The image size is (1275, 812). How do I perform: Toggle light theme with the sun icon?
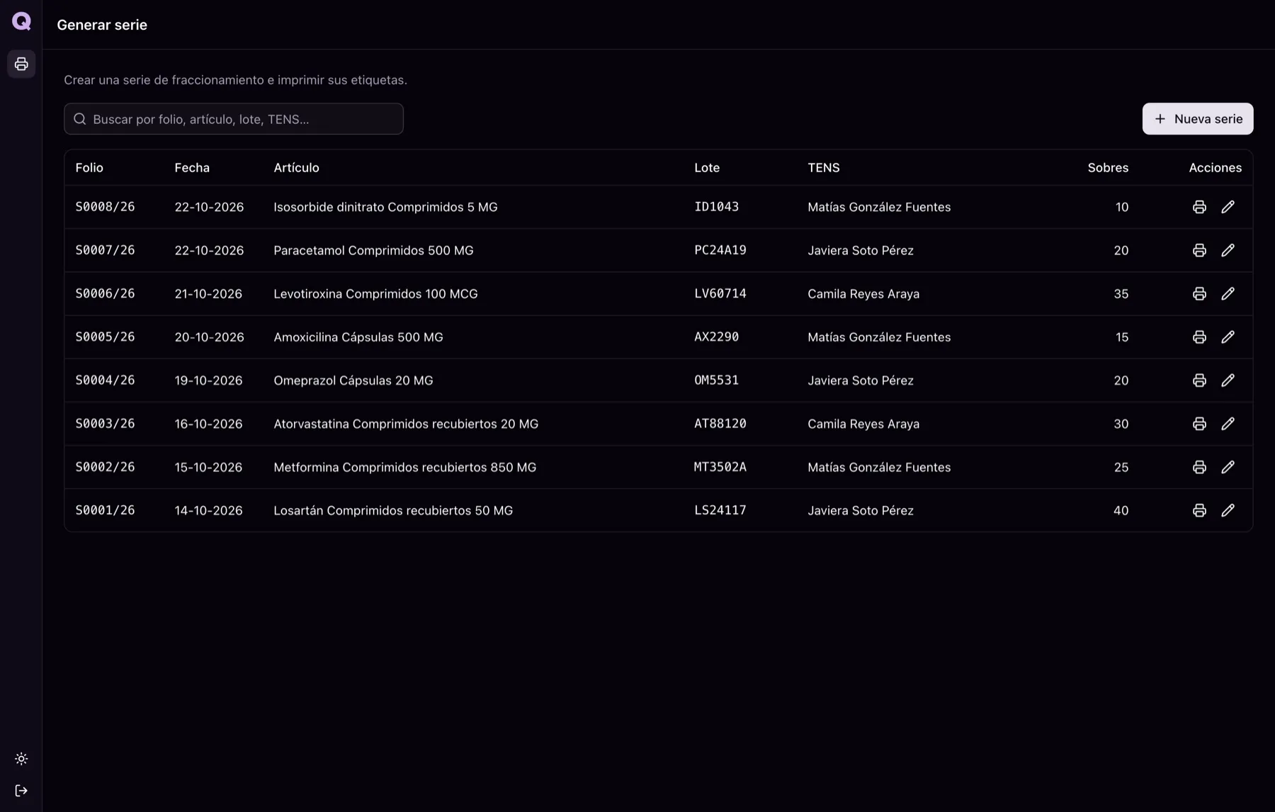coord(21,759)
